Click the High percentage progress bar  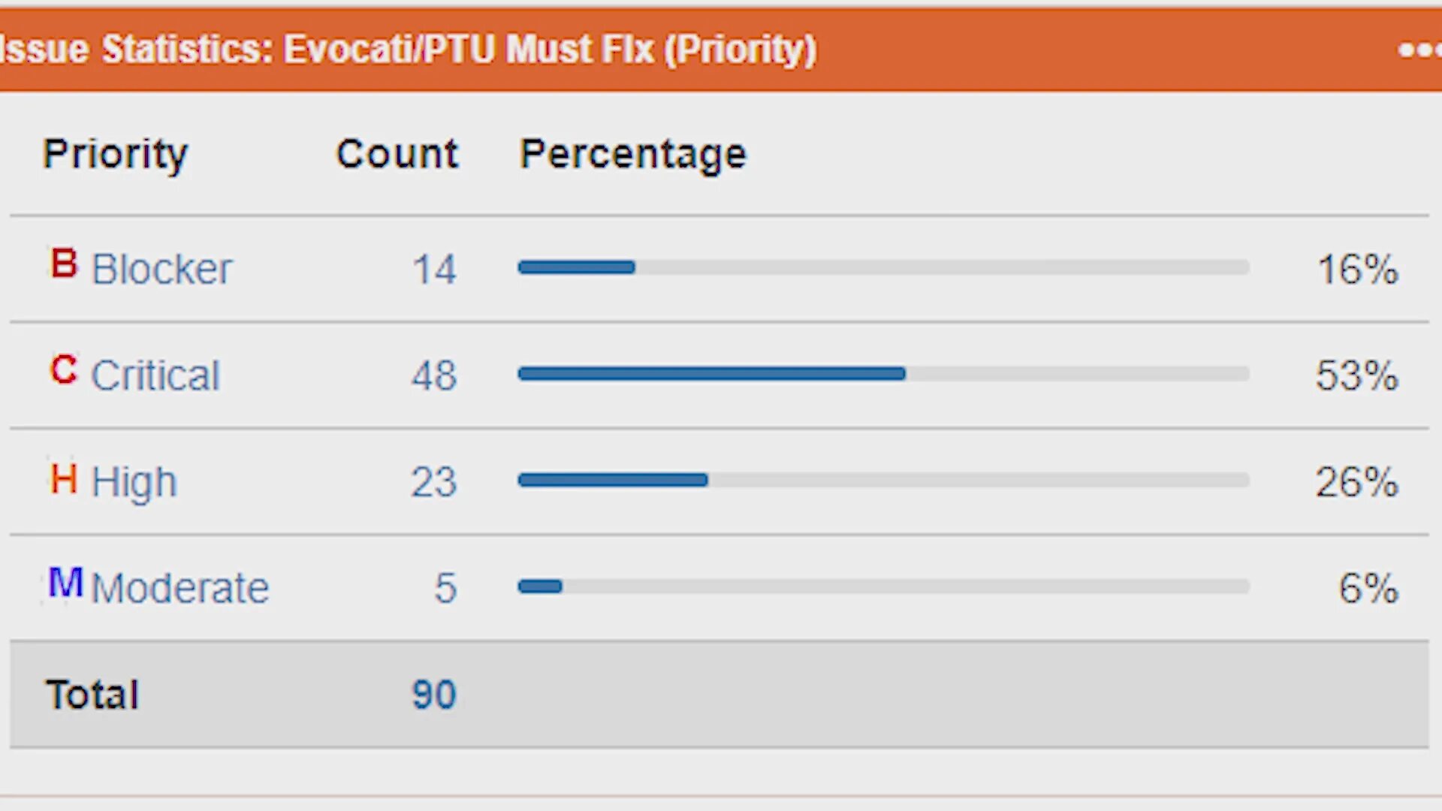[883, 481]
